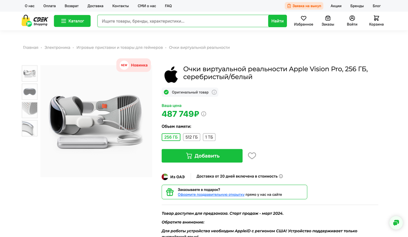Click the green chat support bubble
The image size is (408, 237).
pyautogui.click(x=396, y=222)
